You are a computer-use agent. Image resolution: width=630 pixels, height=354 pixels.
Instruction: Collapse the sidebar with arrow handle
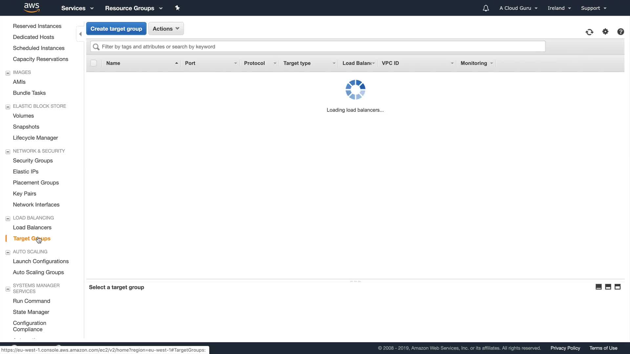(80, 34)
